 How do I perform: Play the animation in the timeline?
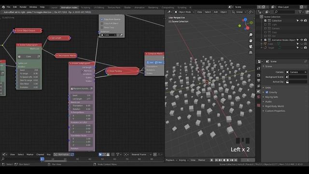click(x=228, y=160)
